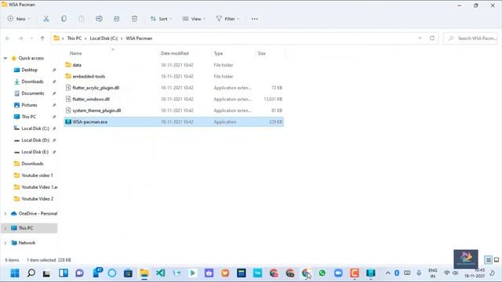The height and width of the screenshot is (282, 502).
Task: Click Local Disk (C:) in address breadcrumb
Action: (x=104, y=38)
